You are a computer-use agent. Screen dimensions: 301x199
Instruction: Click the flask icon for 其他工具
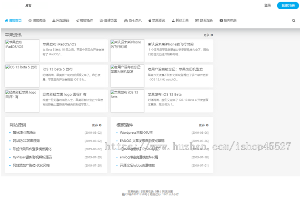pos(173,21)
